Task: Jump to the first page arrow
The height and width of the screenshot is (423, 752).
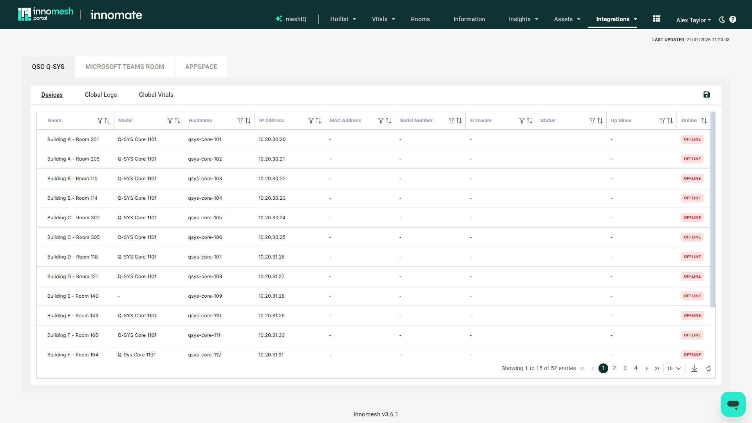Action: [582, 369]
